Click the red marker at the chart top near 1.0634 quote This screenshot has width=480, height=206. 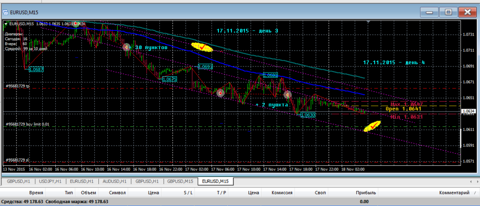[75, 23]
